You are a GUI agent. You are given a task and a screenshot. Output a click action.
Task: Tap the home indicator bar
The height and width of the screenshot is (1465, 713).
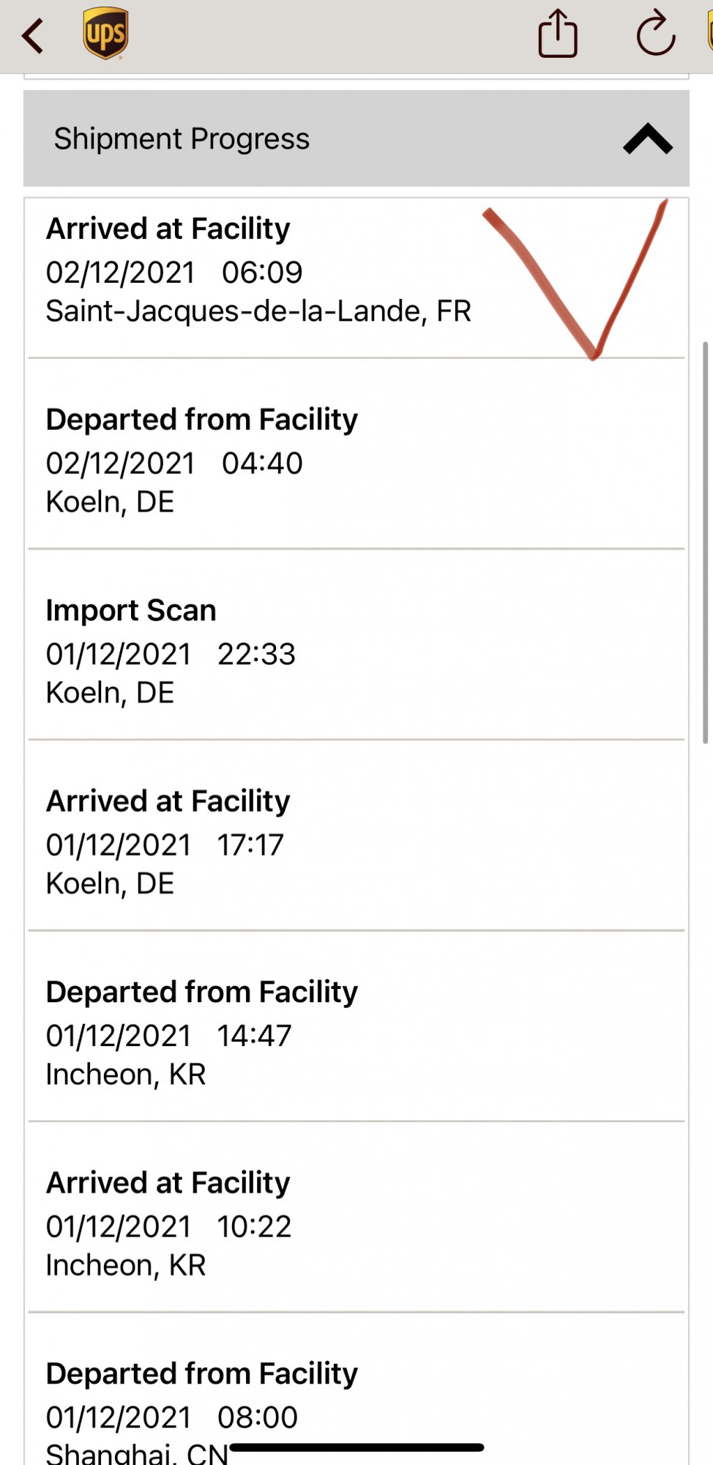(x=356, y=1447)
